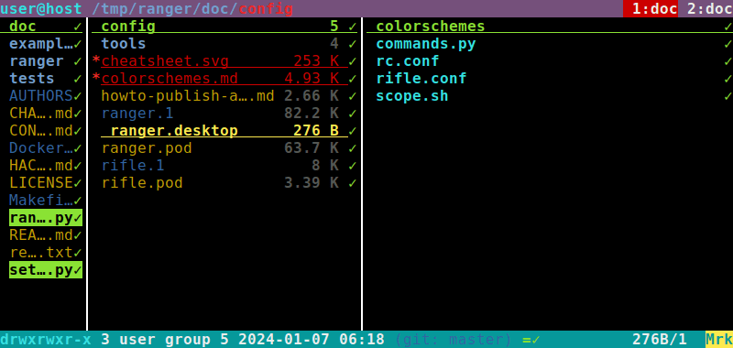Open the doc directory in left column

click(41, 27)
